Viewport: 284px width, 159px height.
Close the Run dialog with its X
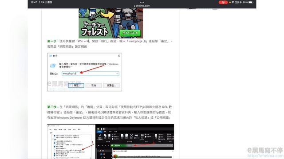point(119,56)
